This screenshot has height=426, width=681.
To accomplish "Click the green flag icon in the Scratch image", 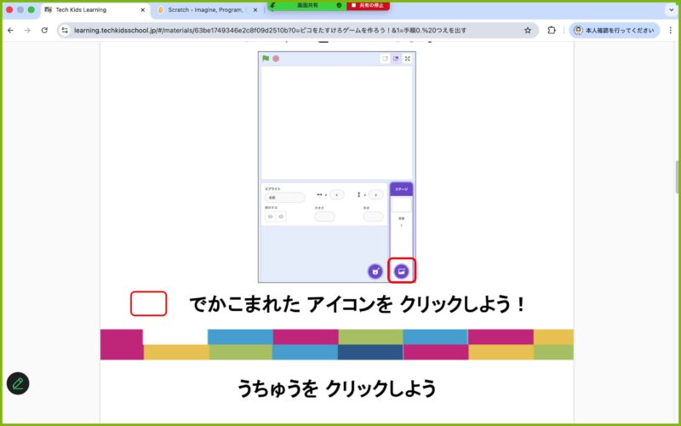I will pyautogui.click(x=266, y=59).
